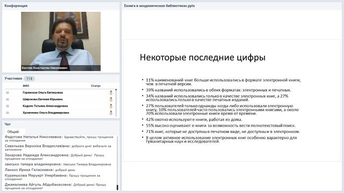Click the slide bullet starting with 42%
This screenshot has width=344, height=193.
[194, 120]
